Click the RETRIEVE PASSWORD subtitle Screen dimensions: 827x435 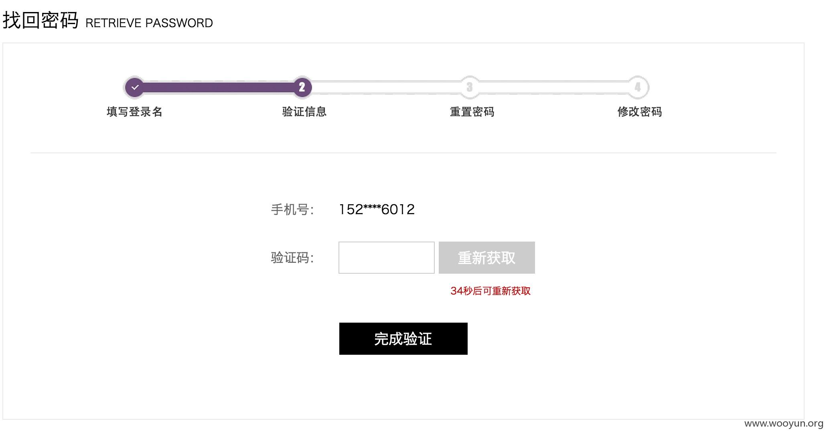(149, 23)
